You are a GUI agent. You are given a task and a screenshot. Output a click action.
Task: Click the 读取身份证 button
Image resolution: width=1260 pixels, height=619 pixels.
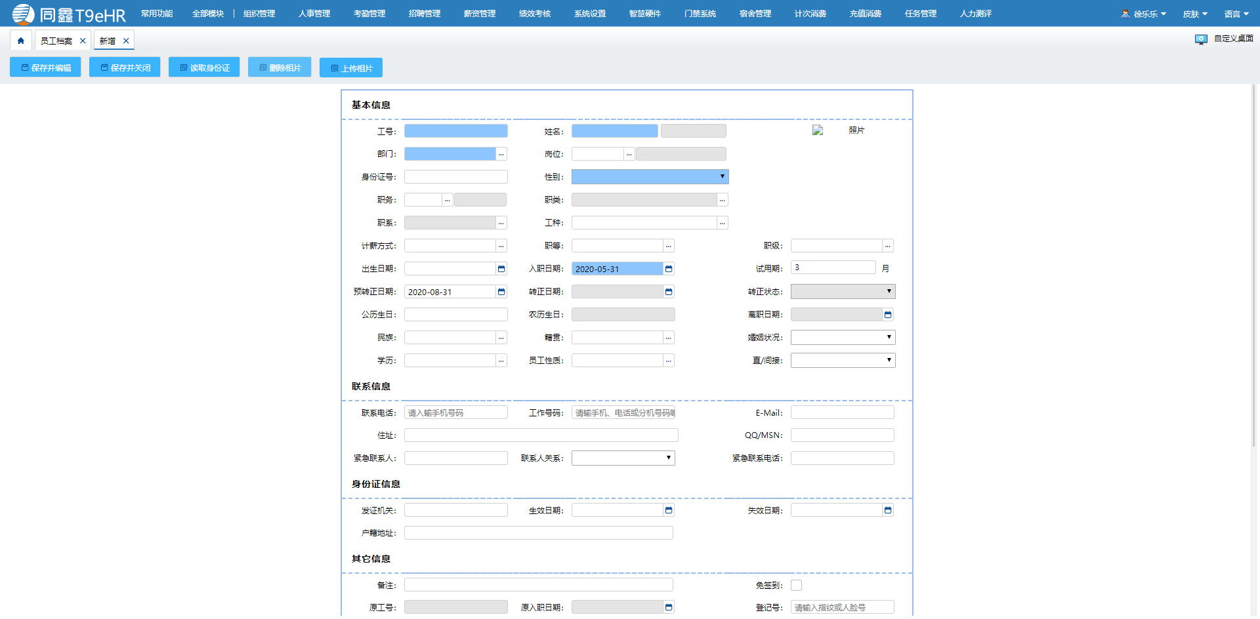(x=204, y=68)
